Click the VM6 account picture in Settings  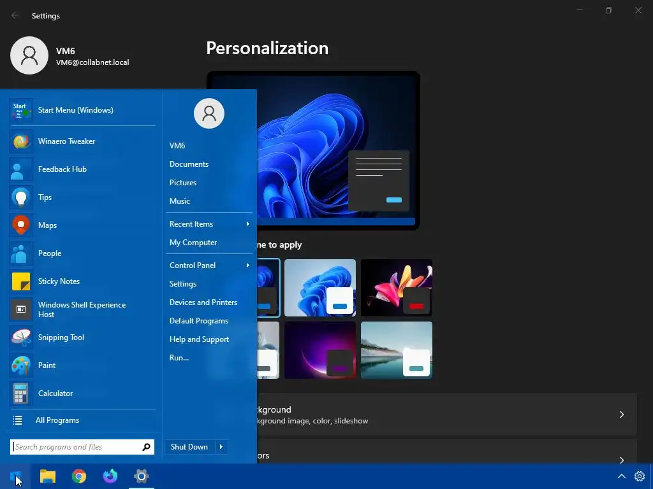(x=29, y=55)
